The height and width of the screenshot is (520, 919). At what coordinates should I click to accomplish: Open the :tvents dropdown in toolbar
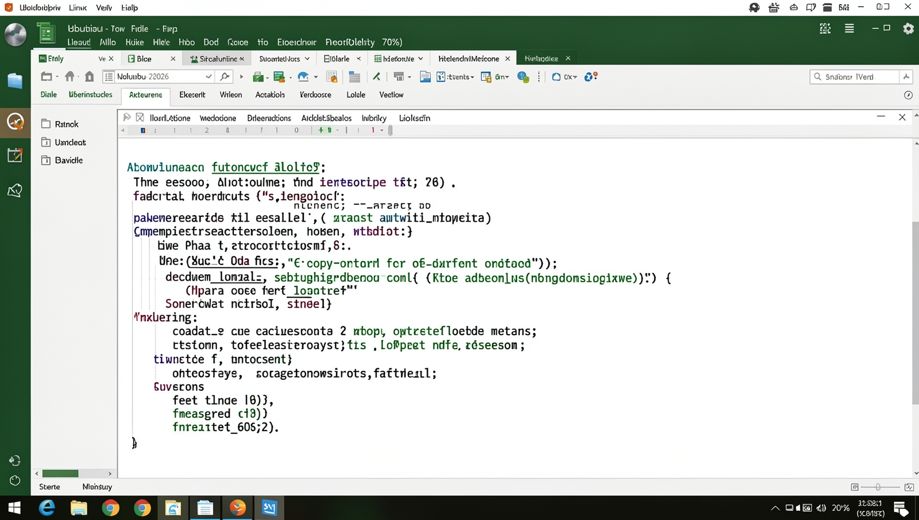472,77
